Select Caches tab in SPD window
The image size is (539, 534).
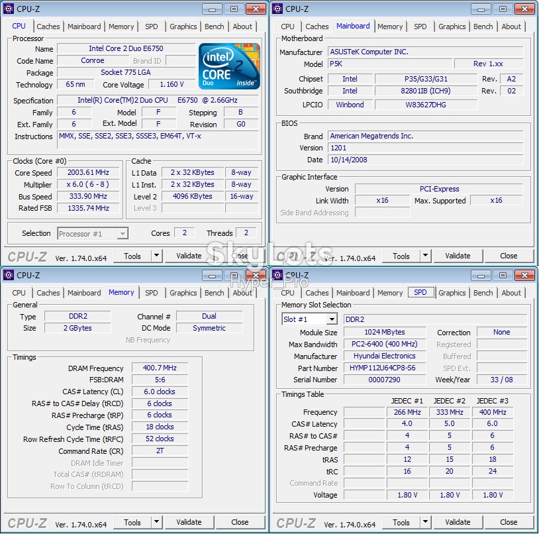(x=317, y=293)
